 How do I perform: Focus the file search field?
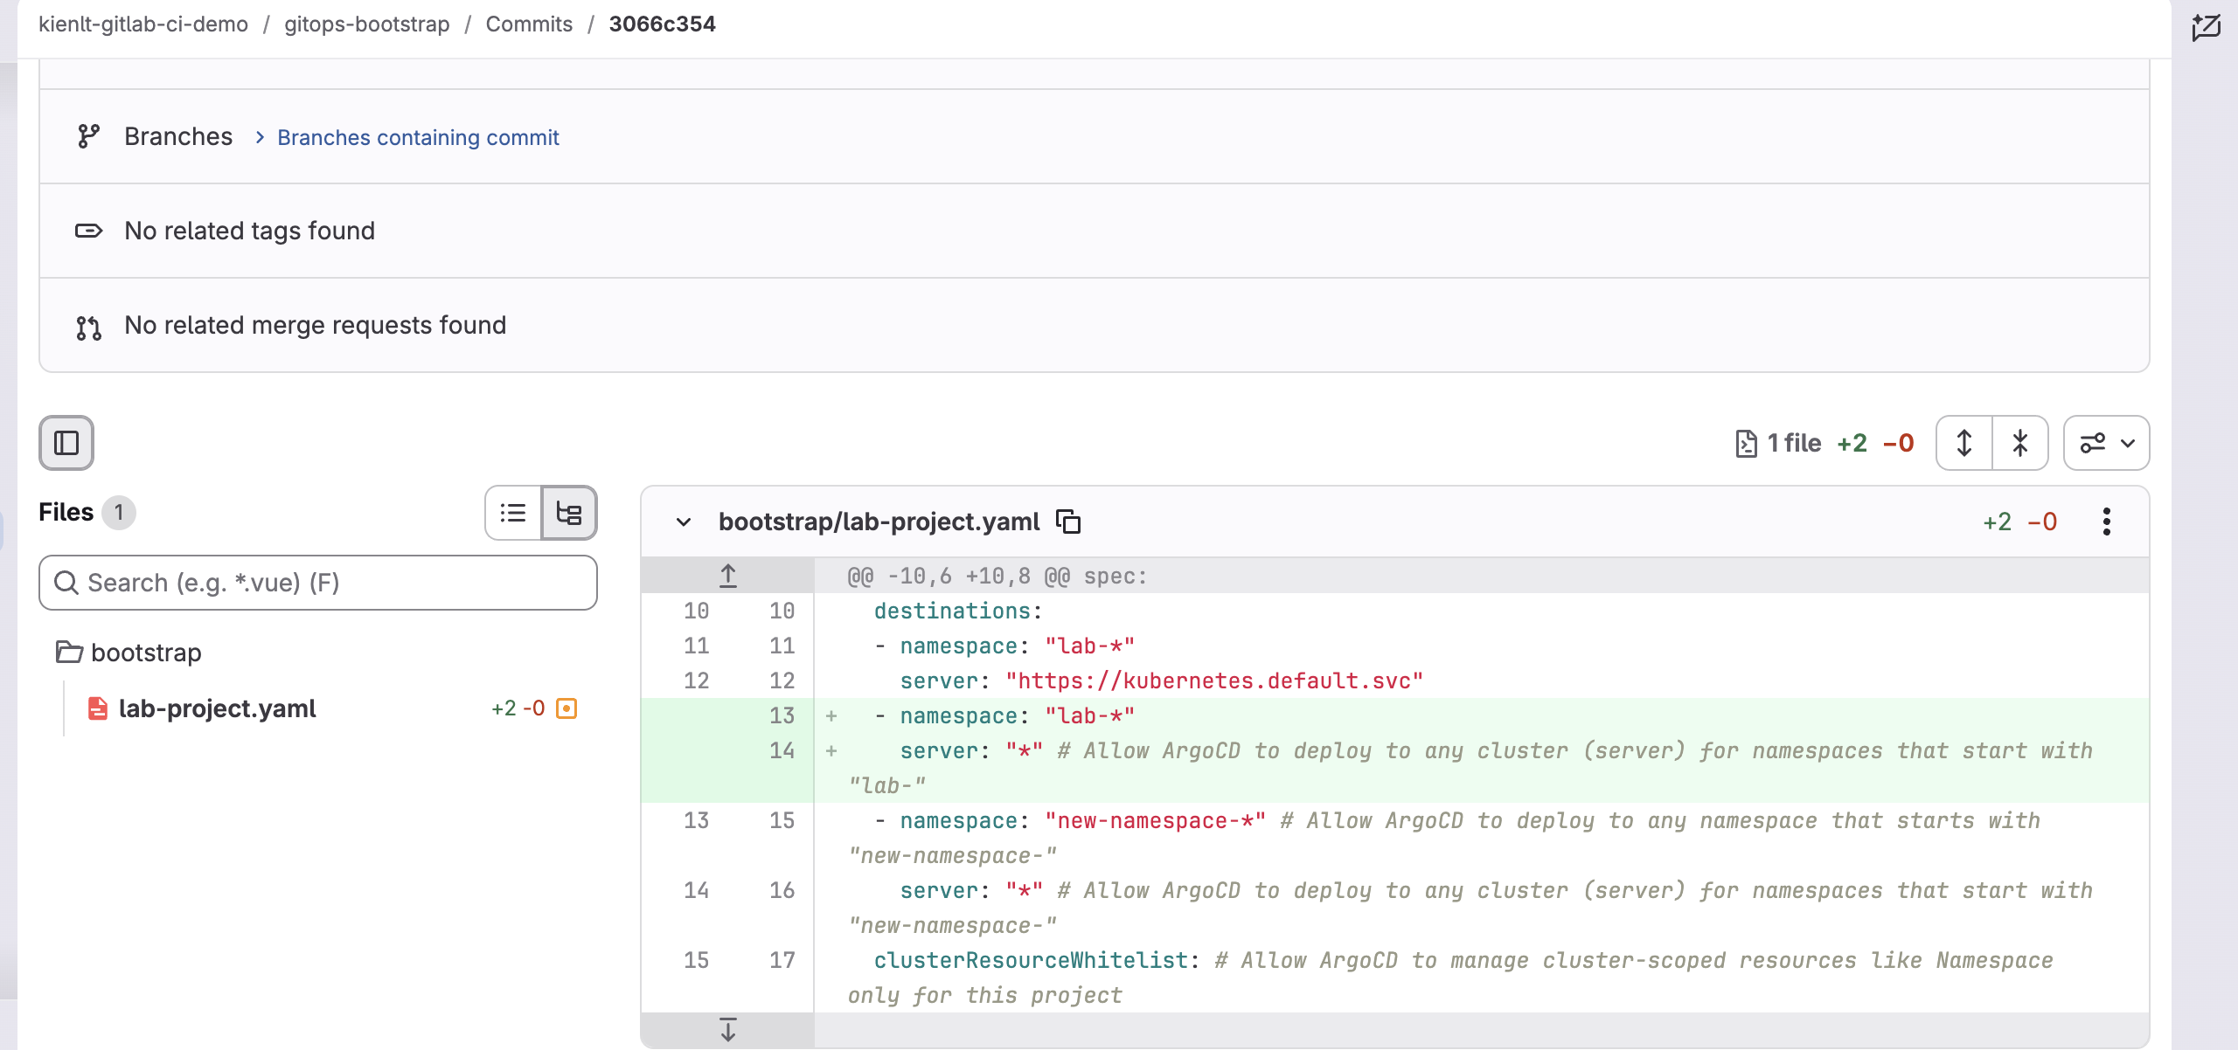coord(318,583)
